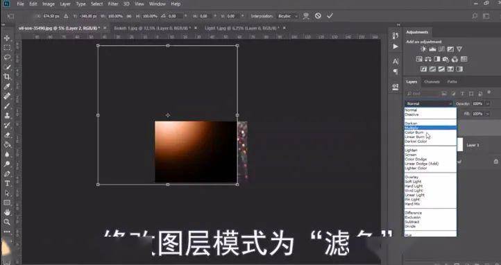Select the Brush tool
The width and height of the screenshot is (501, 265).
[7, 106]
